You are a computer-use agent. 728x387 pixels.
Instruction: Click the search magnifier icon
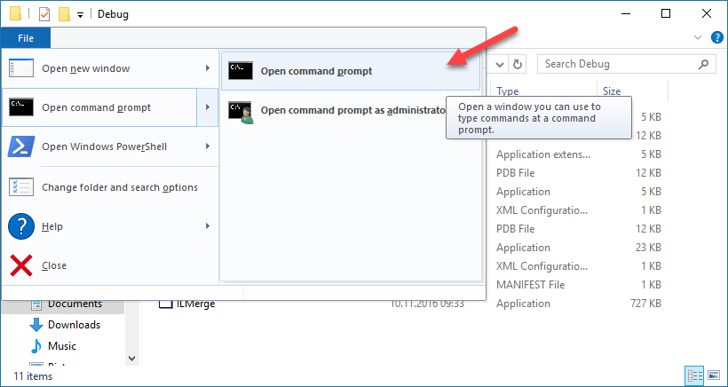pos(704,64)
